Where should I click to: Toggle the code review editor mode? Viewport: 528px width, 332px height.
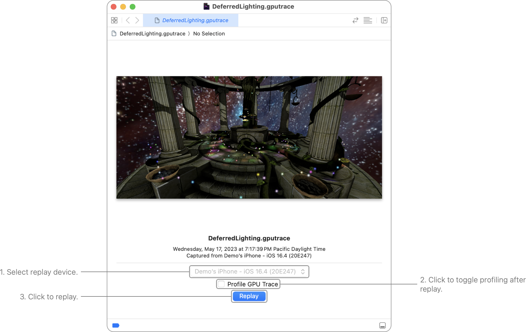click(x=355, y=20)
